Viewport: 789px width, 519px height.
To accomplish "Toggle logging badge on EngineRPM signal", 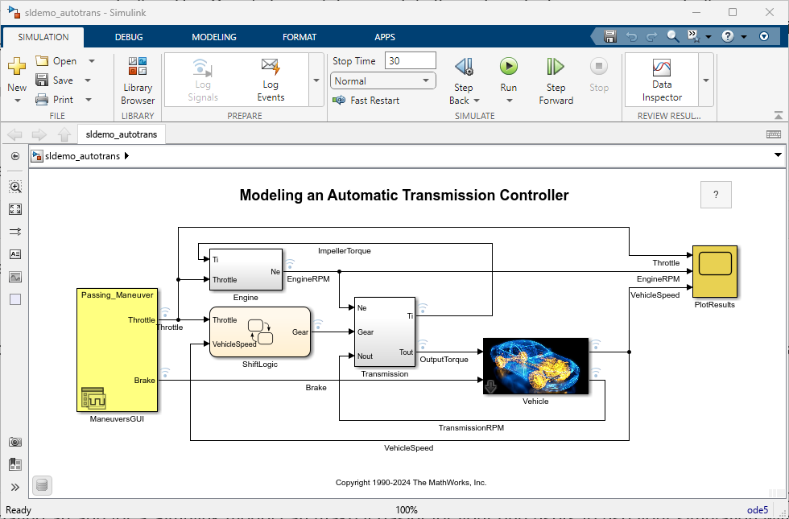I will 290,264.
